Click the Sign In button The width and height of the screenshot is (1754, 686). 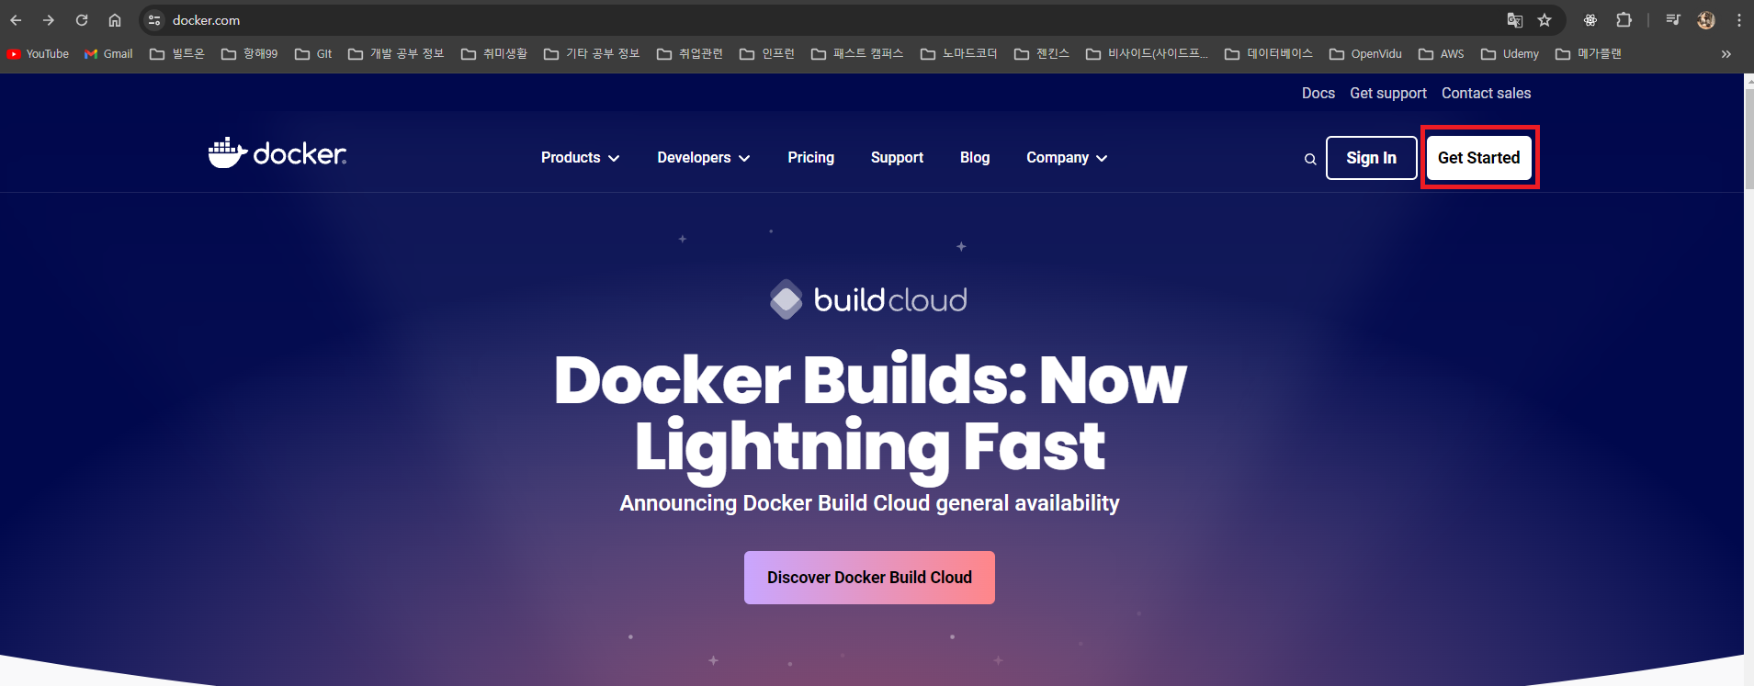[1371, 158]
